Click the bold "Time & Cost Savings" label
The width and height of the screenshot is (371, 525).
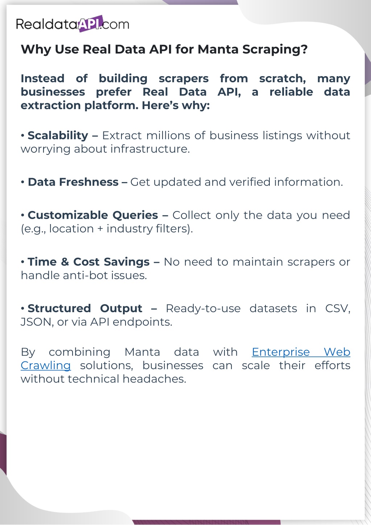(88, 262)
